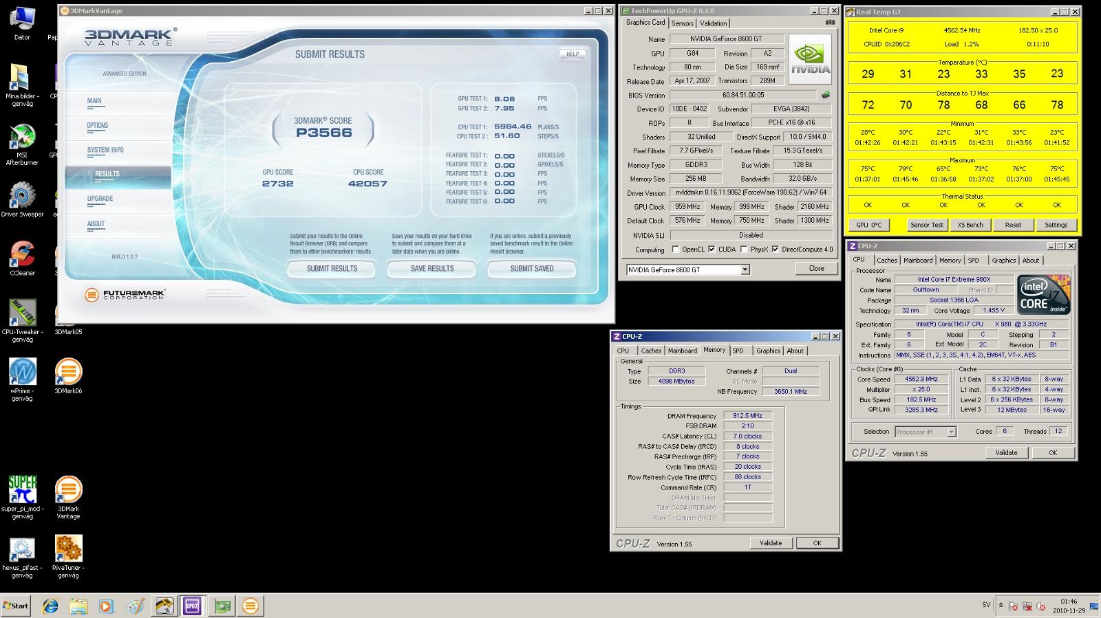Click SUBMIT SAVED button in 3DMark
1101x618 pixels.
coord(531,269)
